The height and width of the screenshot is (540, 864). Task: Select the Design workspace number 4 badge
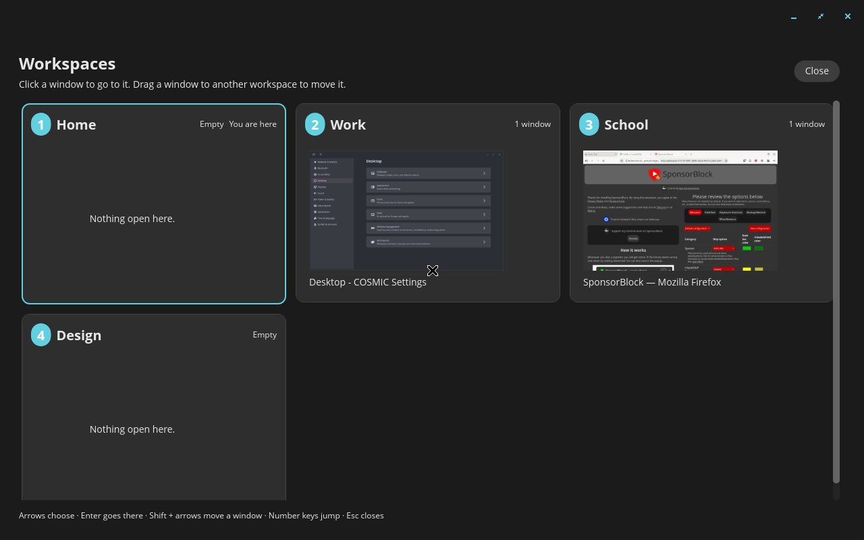[x=41, y=335]
